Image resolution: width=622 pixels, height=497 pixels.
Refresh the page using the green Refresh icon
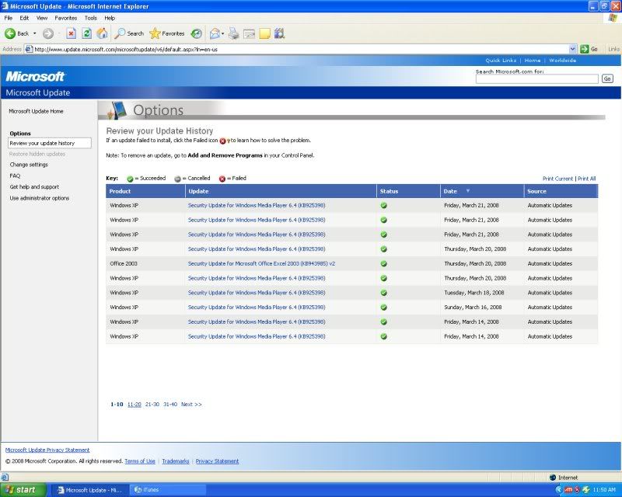pyautogui.click(x=86, y=33)
